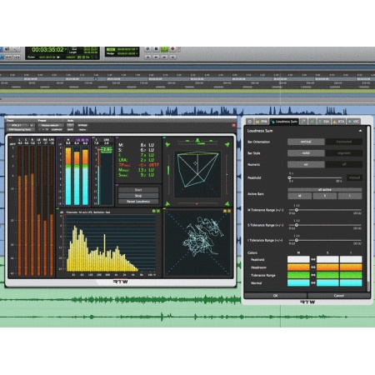Viewport: 375px width, 375px height.
Task: Click Stop loudness measurement
Action: click(138, 196)
